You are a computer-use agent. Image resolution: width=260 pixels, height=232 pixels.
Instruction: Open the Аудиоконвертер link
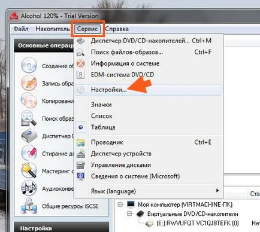[58, 188]
